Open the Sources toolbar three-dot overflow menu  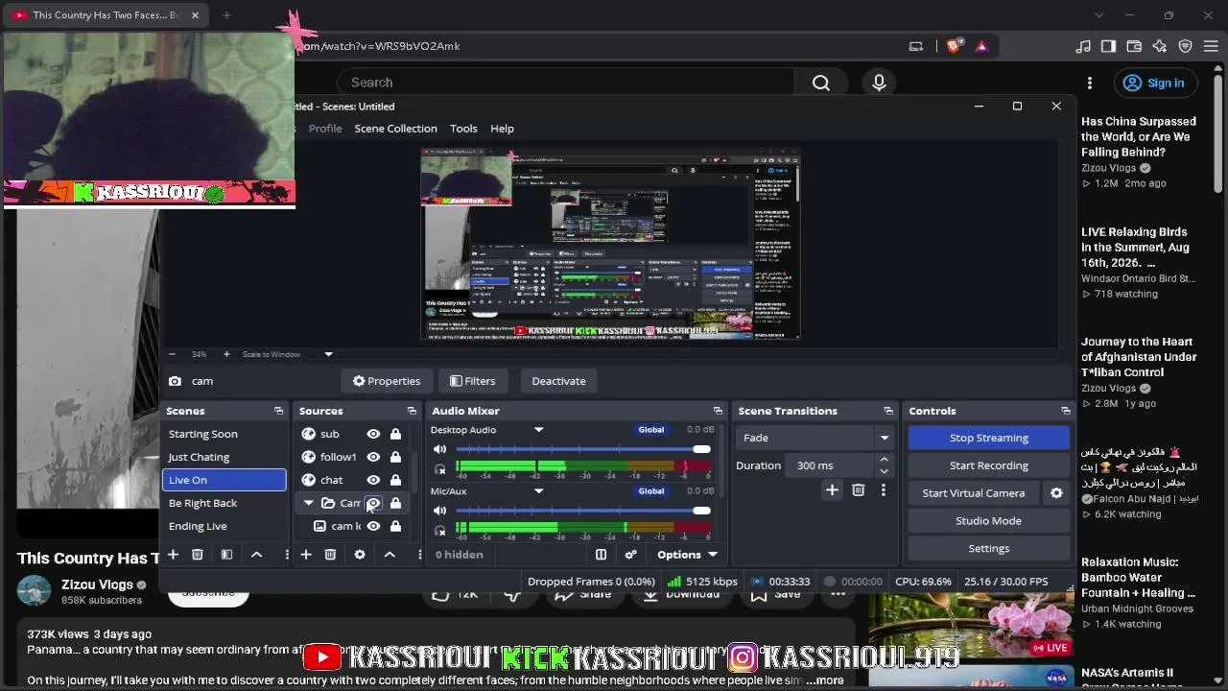click(x=419, y=555)
